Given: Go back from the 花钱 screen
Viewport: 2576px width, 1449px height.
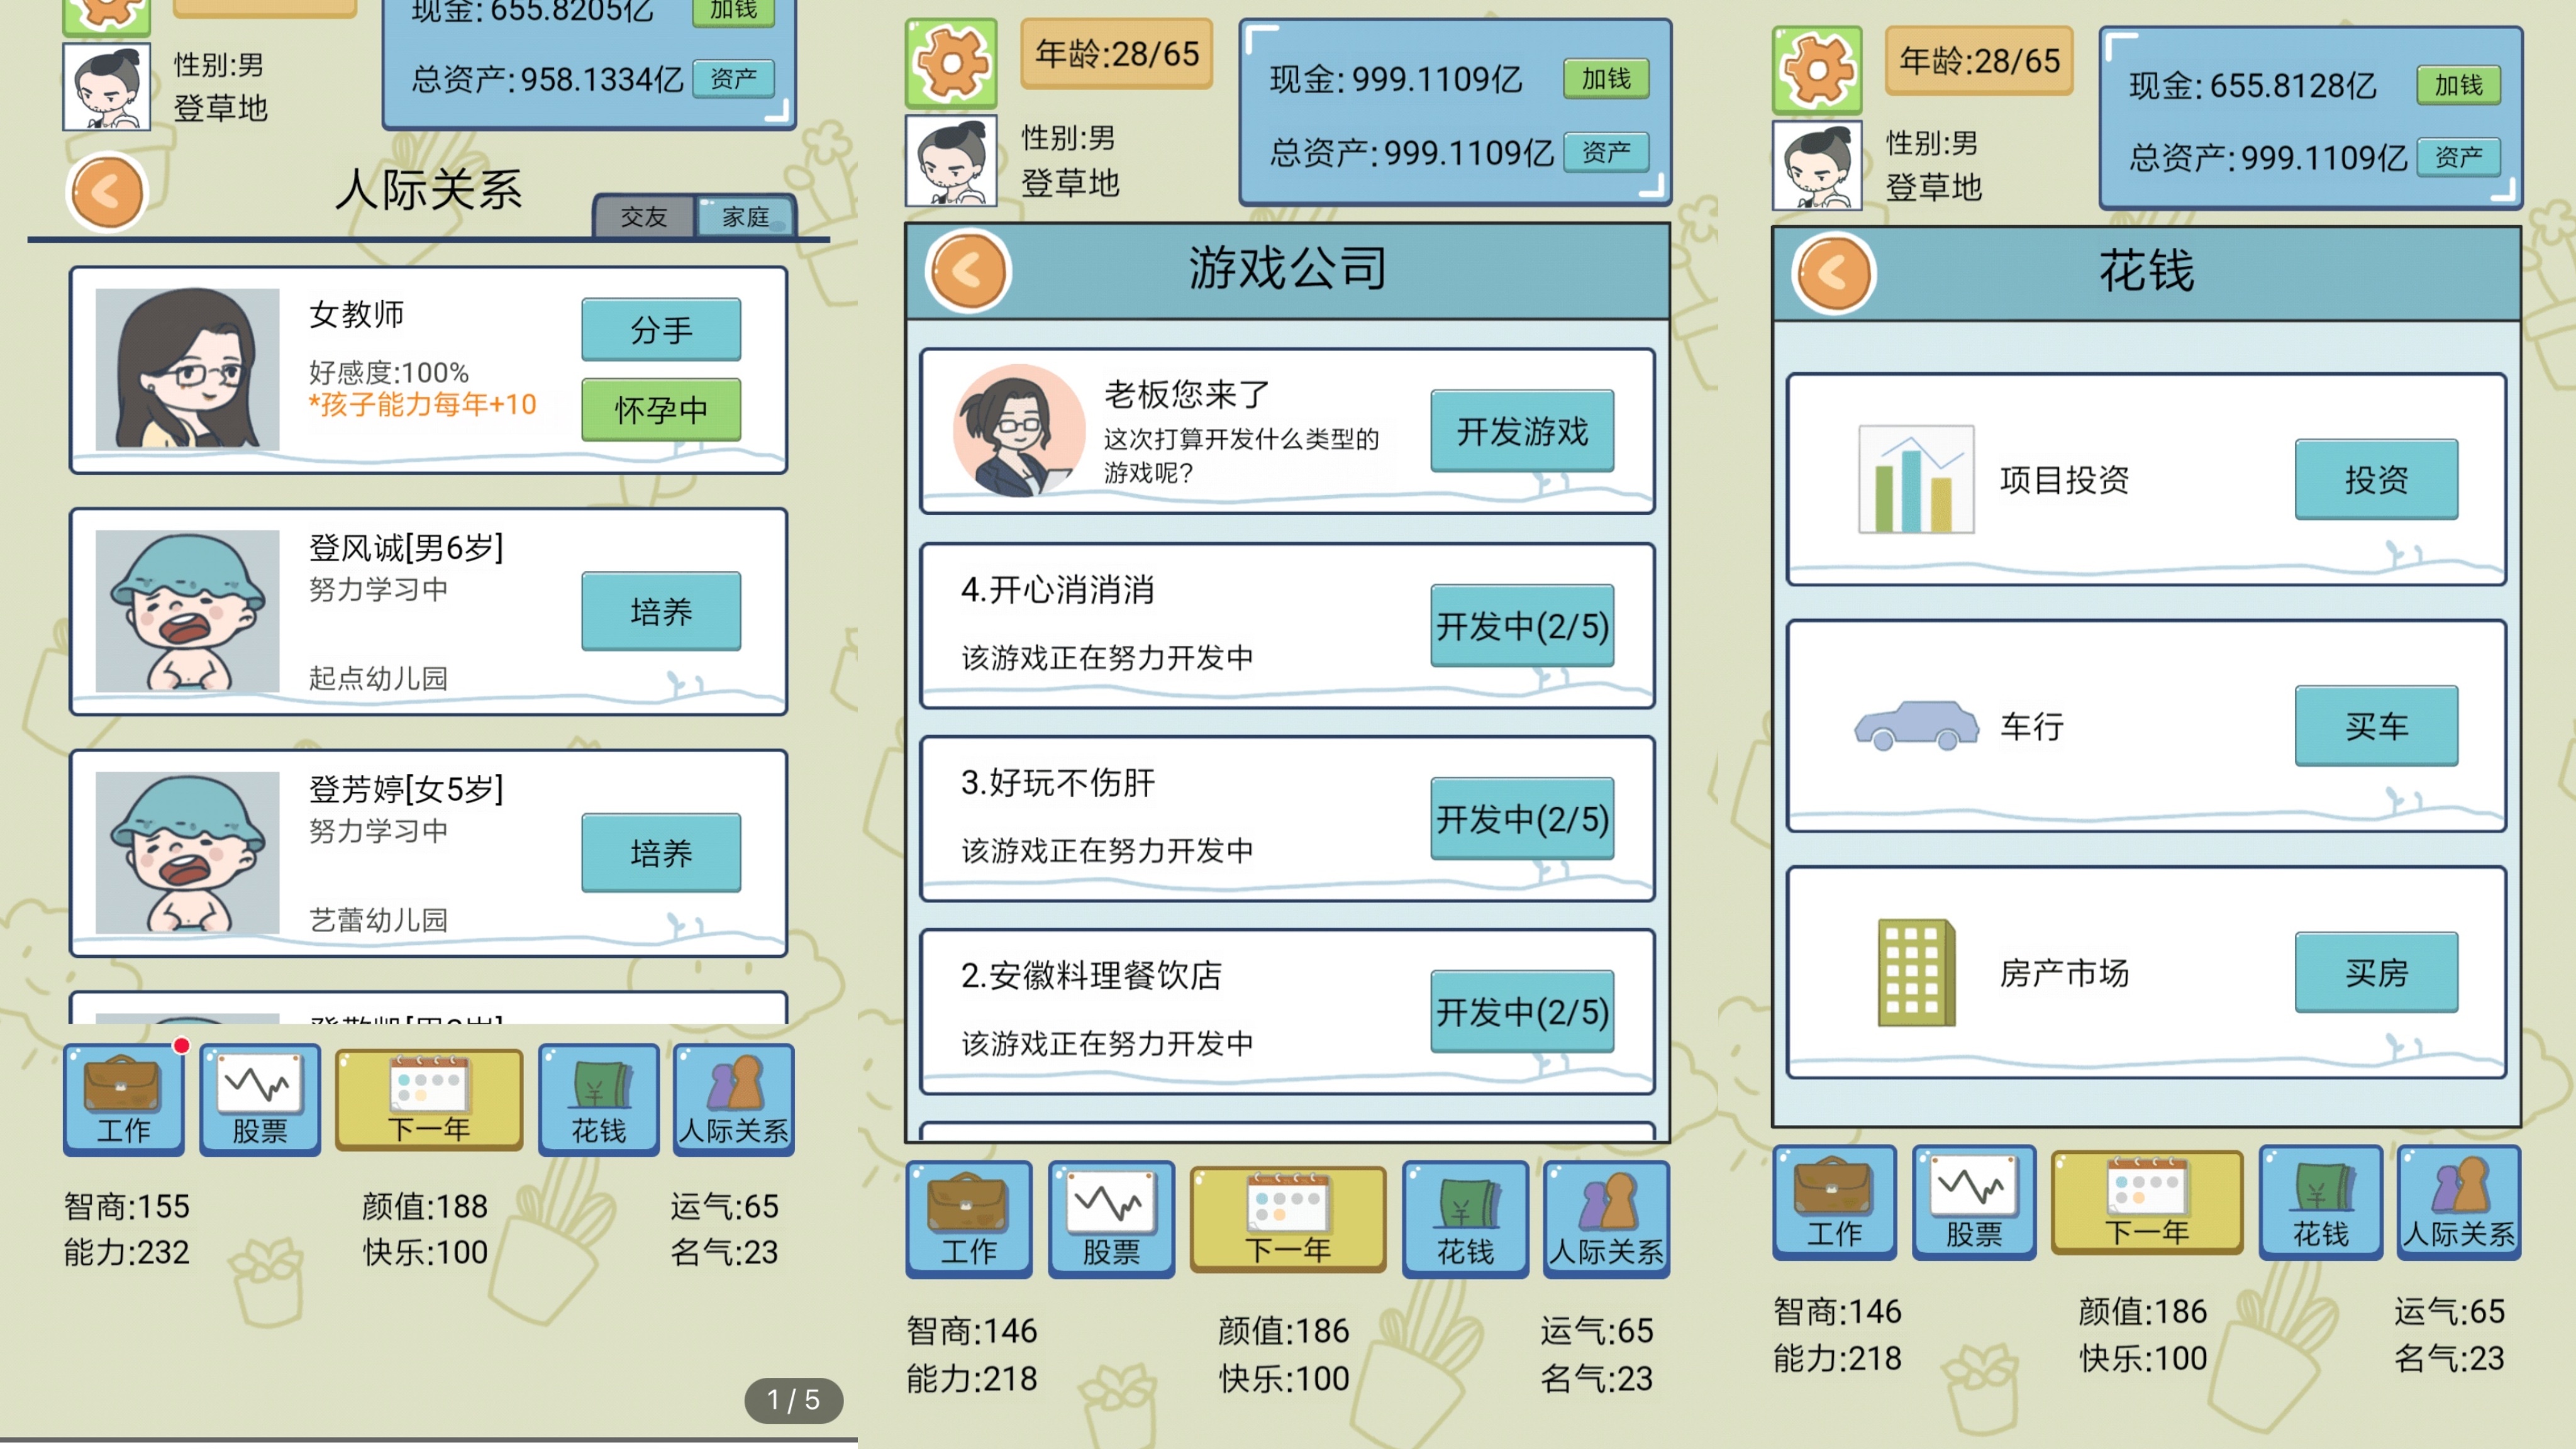Looking at the screenshot, I should [1833, 272].
